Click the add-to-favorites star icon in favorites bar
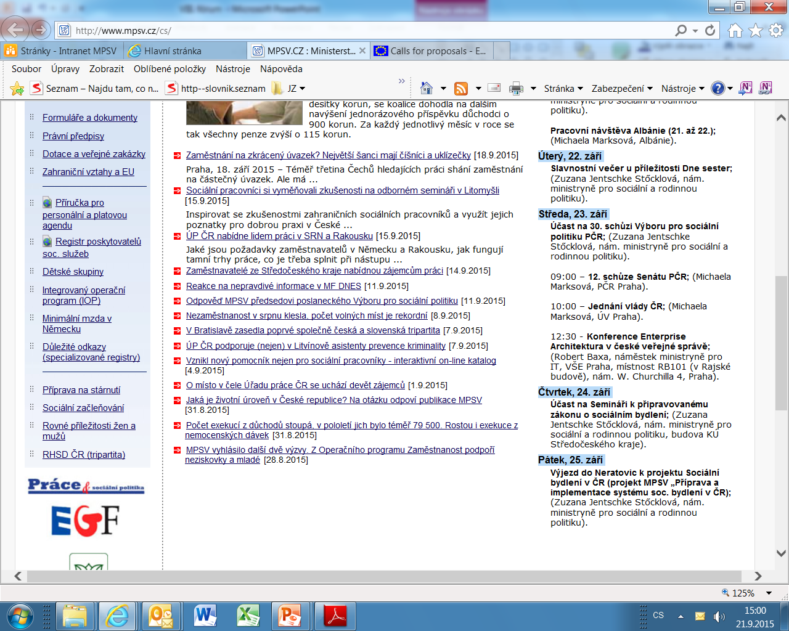 tap(17, 89)
